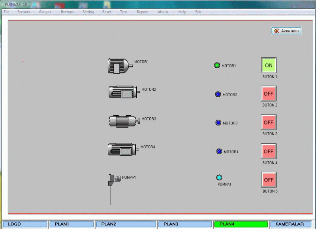Screen dimensions: 316x229
Task: Click the blue MOTOR3 status lamp
Action: click(x=218, y=123)
